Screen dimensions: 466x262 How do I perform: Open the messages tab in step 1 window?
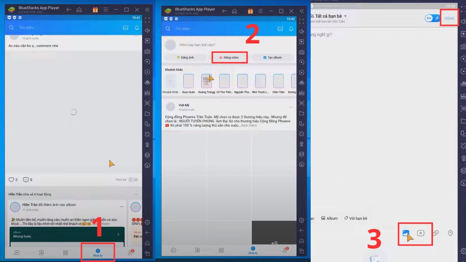[x=17, y=253]
